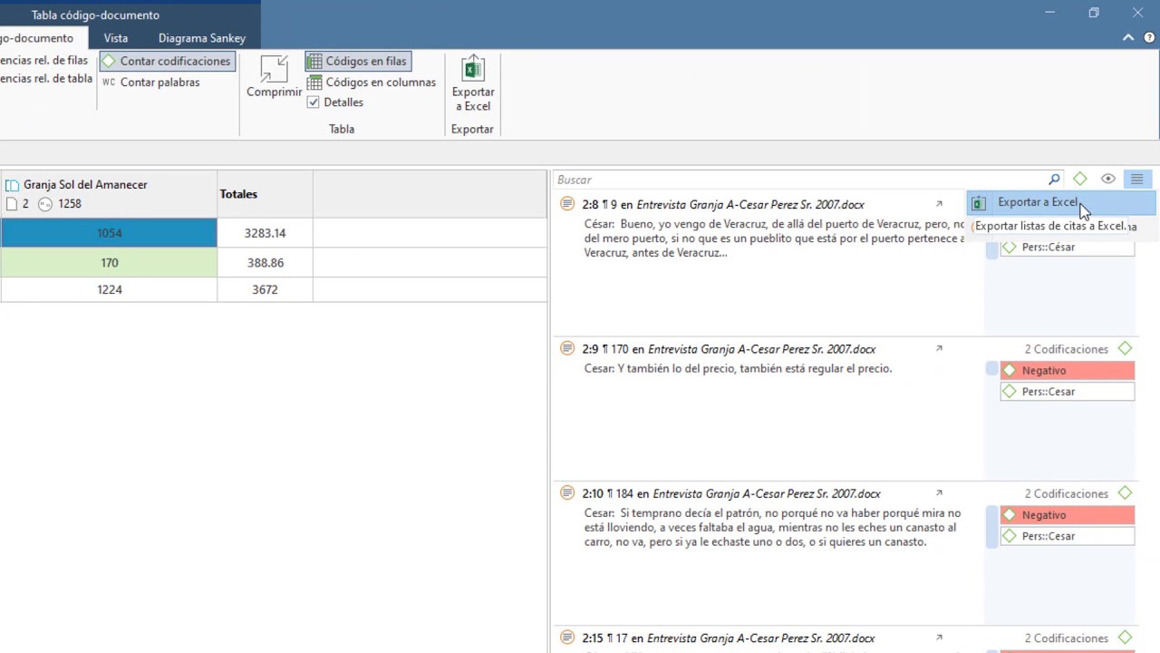Click the WC word count icon
The height and width of the screenshot is (653, 1160).
pos(109,82)
